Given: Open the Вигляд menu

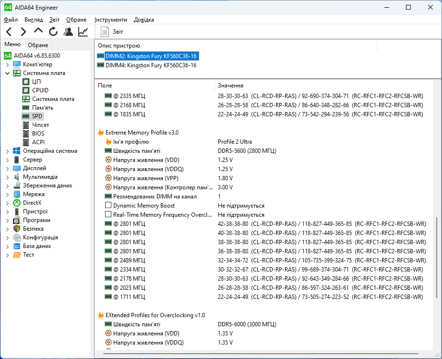Looking at the screenshot, I should 34,20.
